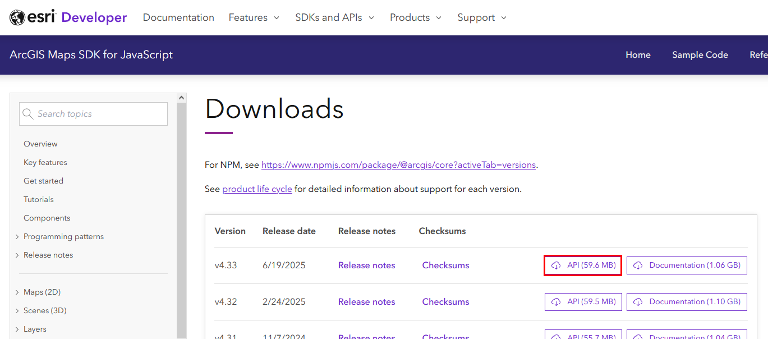
Task: Click the 2/24/2025 release date
Action: (x=284, y=302)
